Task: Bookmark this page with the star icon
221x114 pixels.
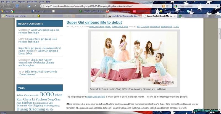Action: (x=167, y=6)
